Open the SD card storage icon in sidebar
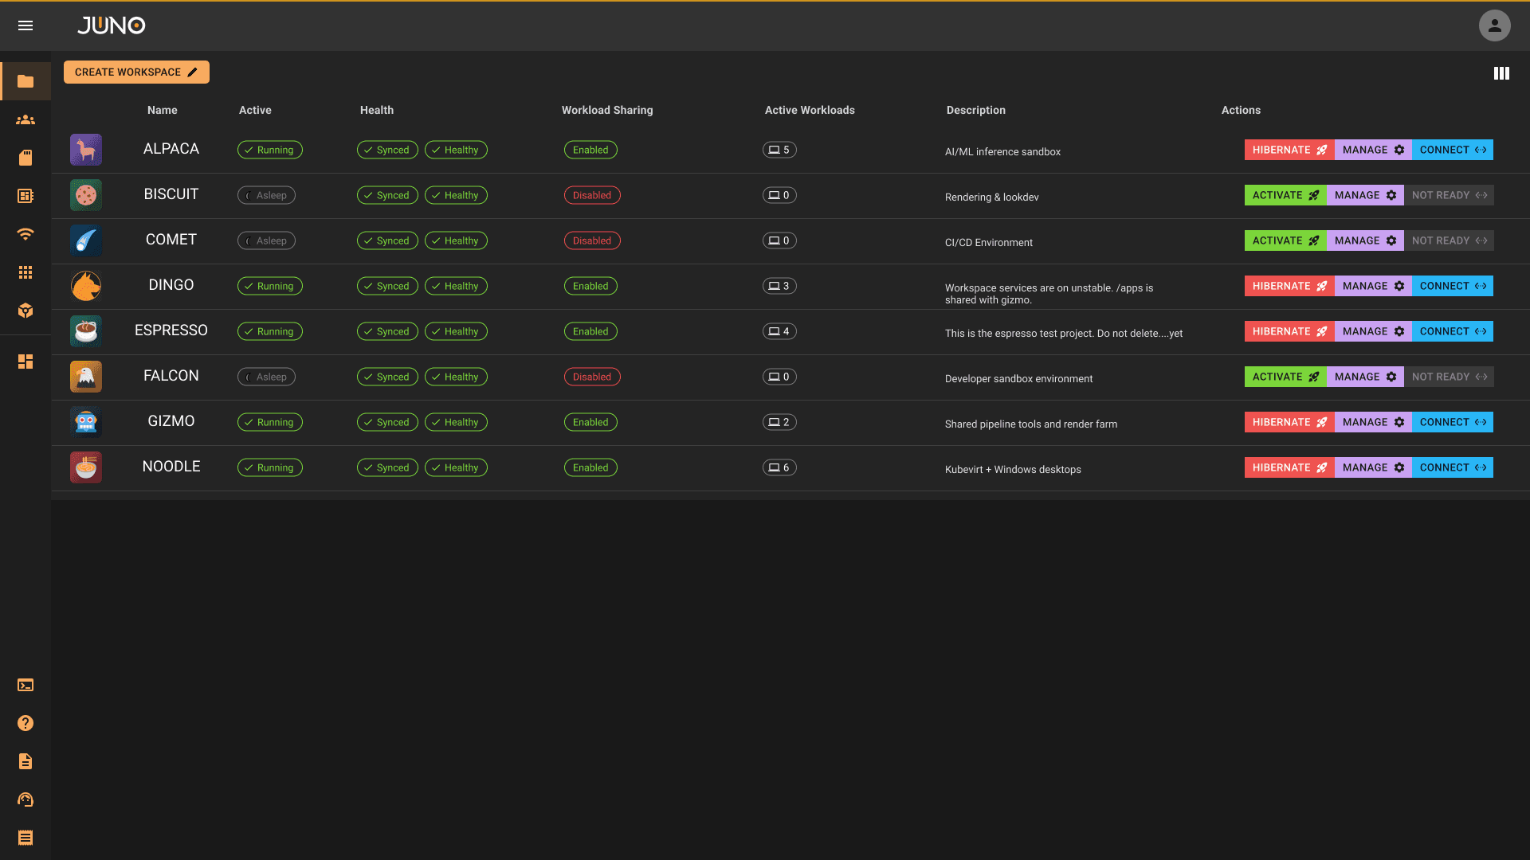 25,158
